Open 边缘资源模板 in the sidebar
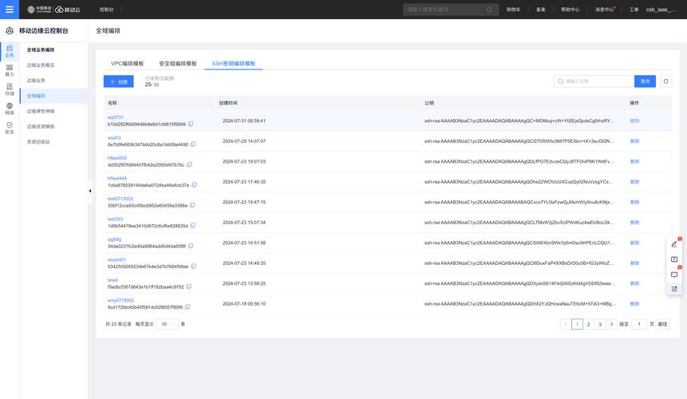Viewport: 687px width, 399px height. pyautogui.click(x=41, y=127)
